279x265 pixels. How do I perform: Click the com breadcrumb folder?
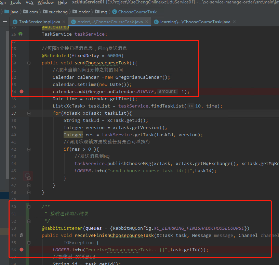click(x=31, y=12)
